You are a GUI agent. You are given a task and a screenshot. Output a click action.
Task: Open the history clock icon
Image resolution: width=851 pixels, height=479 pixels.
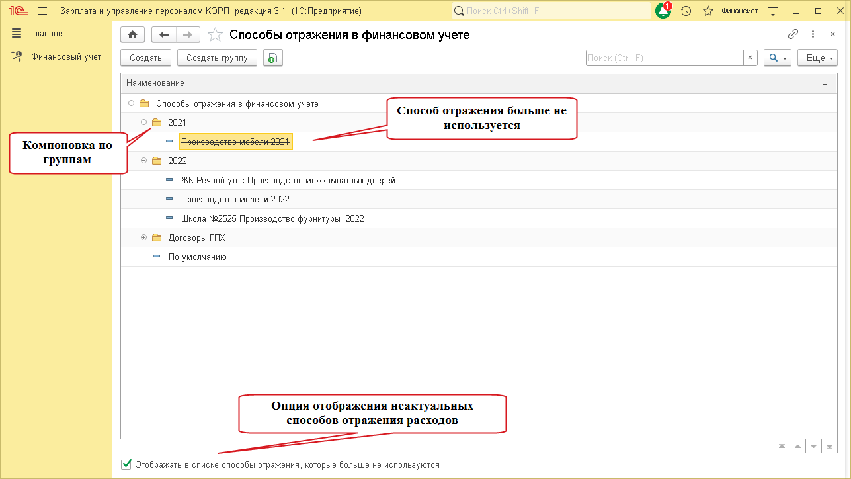(686, 11)
